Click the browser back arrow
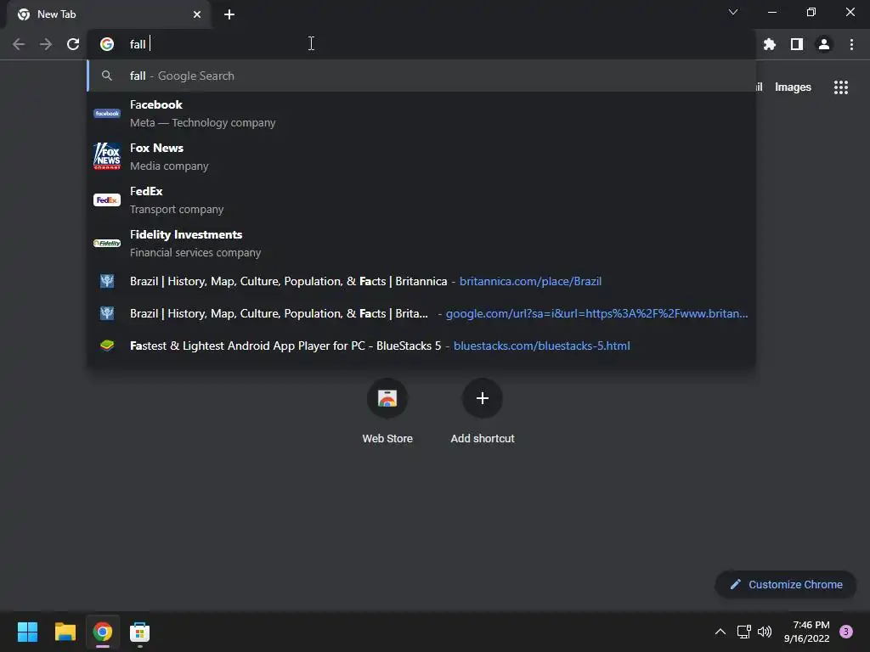Viewport: 870px width, 652px height. [x=19, y=44]
